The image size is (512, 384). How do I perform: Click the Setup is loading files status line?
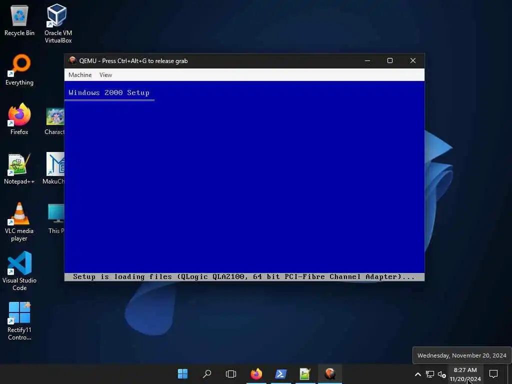click(244, 276)
